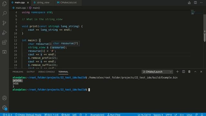Click main() in the breadcrumb

tap(36, 8)
